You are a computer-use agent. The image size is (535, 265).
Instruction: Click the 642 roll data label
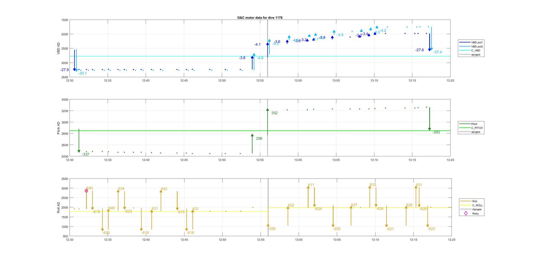[x=164, y=189]
